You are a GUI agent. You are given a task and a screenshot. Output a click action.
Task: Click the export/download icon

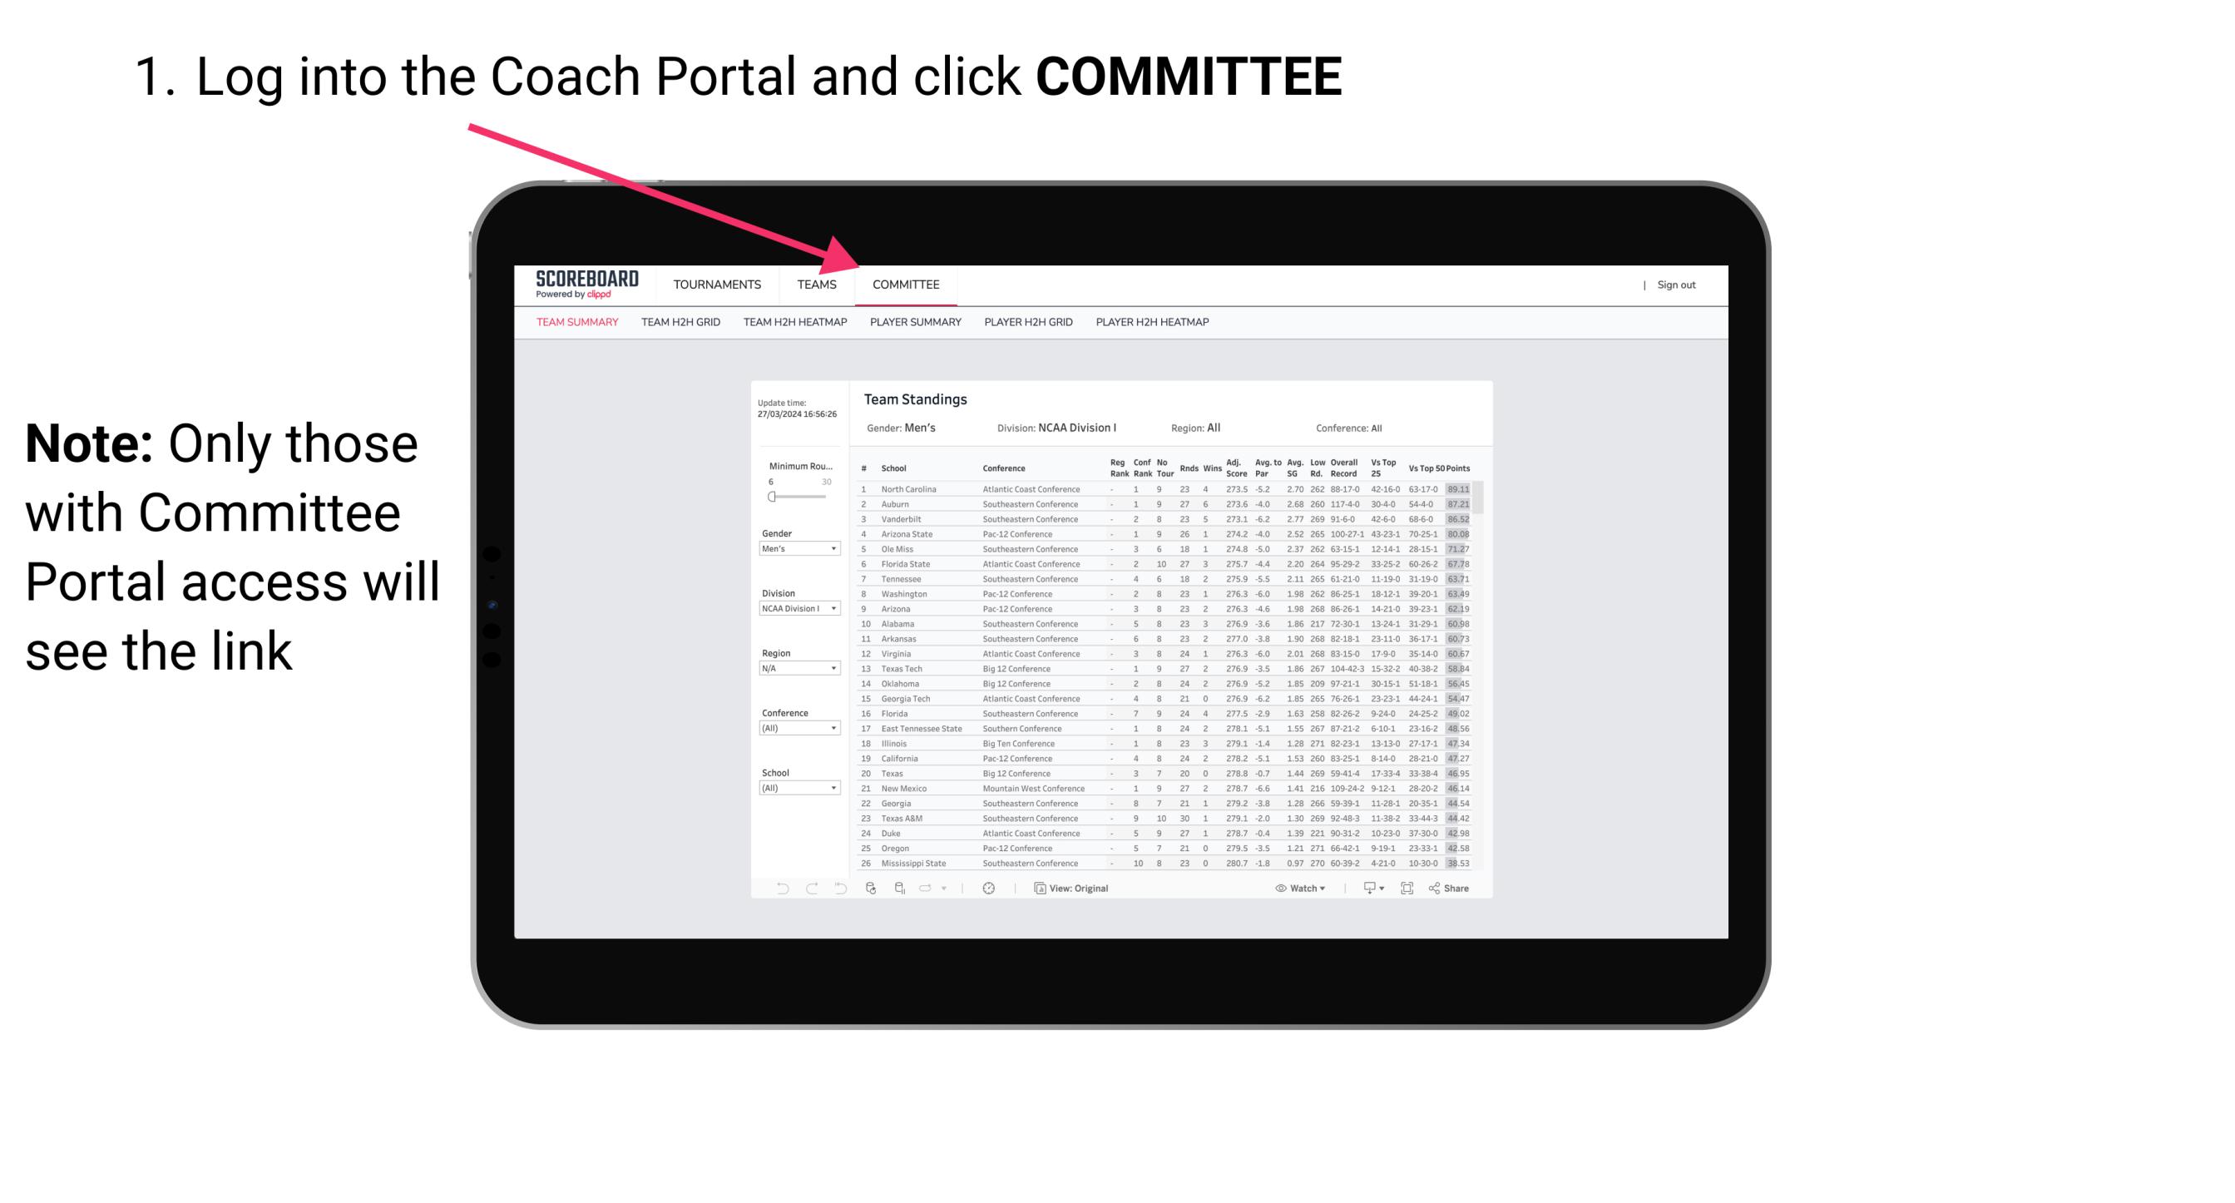click(x=1364, y=888)
